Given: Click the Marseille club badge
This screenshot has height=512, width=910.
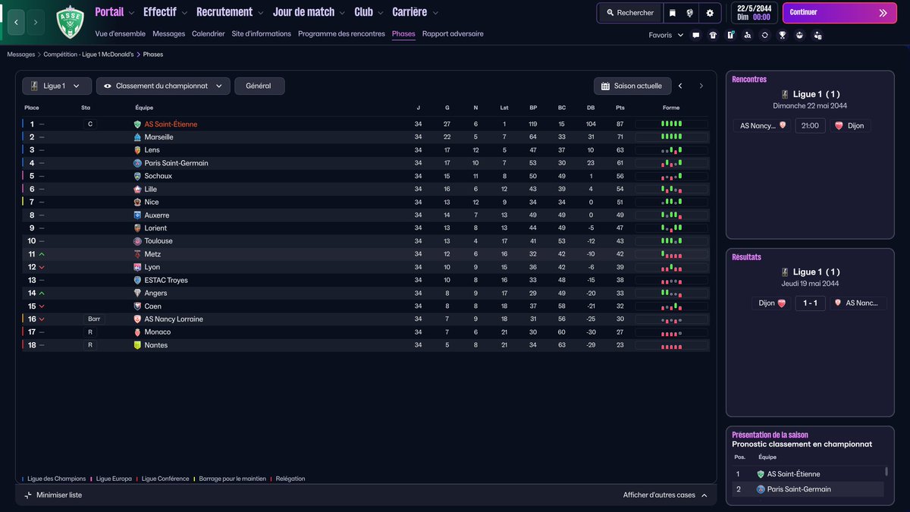Looking at the screenshot, I should [137, 137].
